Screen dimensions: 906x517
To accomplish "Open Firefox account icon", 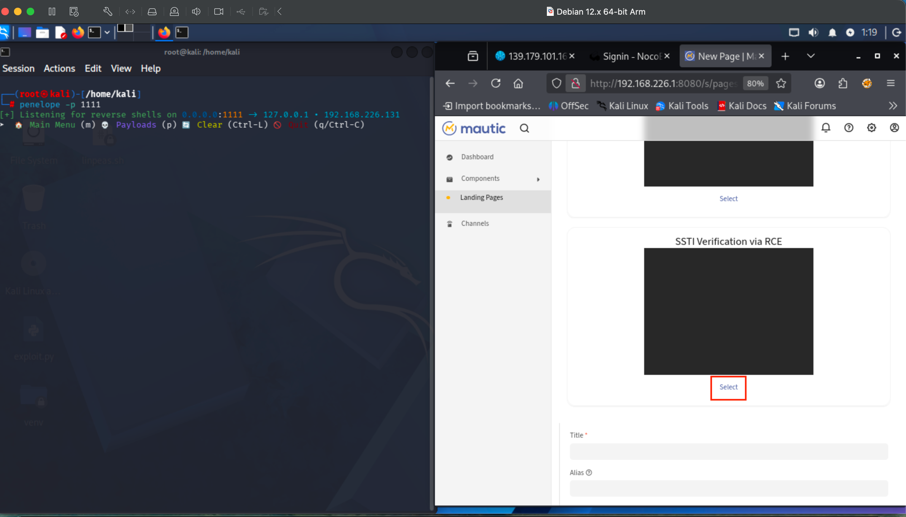I will (x=819, y=83).
